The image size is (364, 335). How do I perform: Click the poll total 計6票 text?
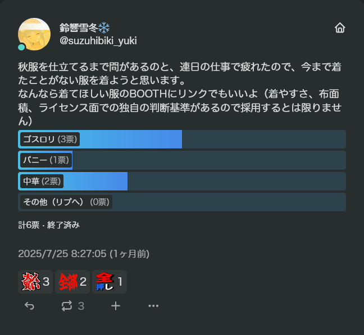[29, 225]
